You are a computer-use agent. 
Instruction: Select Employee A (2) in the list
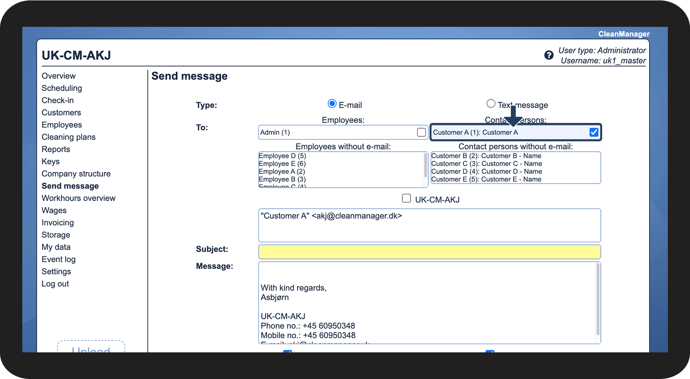pos(282,171)
